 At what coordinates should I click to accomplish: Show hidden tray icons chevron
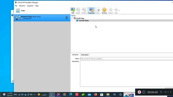click(x=34, y=95)
